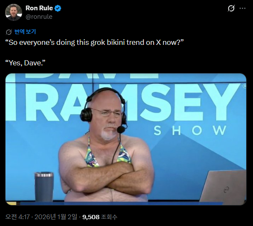The height and width of the screenshot is (226, 253).
Task: Click the 오전 4:17 timestamp
Action: tap(17, 217)
